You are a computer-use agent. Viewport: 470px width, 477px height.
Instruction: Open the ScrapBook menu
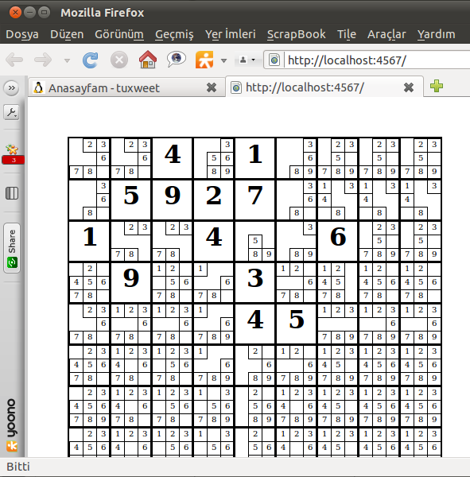point(296,34)
